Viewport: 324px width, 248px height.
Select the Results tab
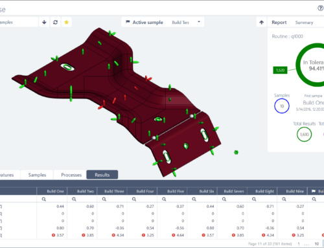[x=102, y=175]
